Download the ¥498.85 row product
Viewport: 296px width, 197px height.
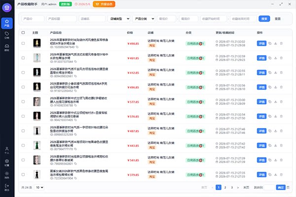click(x=276, y=43)
